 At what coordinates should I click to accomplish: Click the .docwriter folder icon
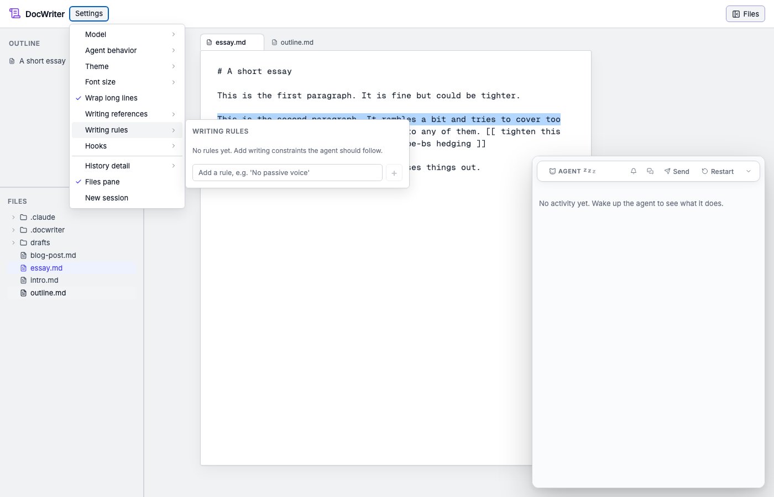tap(24, 230)
